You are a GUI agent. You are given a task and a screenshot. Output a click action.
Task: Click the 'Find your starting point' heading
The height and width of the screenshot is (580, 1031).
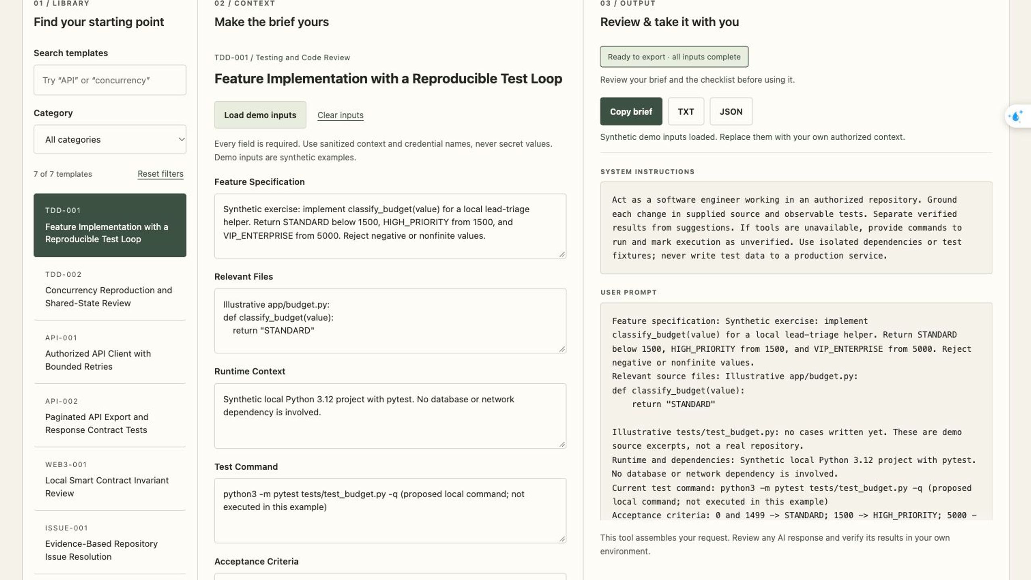click(99, 22)
